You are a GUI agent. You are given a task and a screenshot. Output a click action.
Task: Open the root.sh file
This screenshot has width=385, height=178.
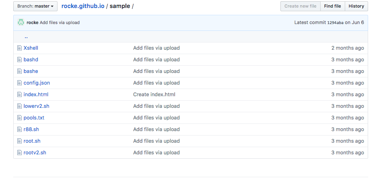tap(32, 141)
